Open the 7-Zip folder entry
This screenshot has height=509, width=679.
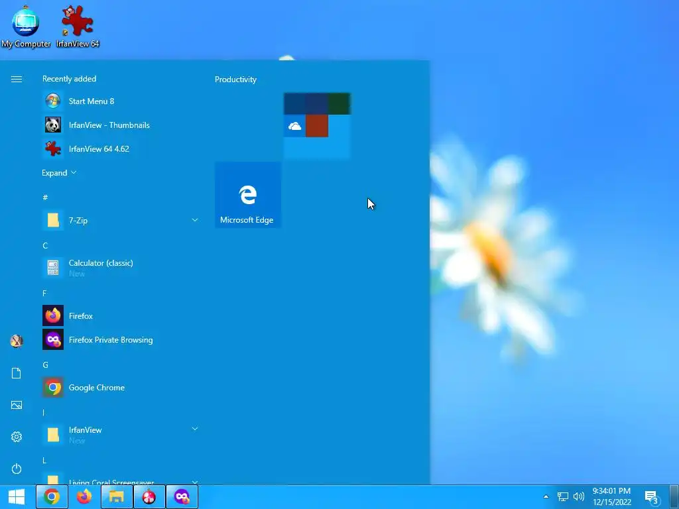120,220
